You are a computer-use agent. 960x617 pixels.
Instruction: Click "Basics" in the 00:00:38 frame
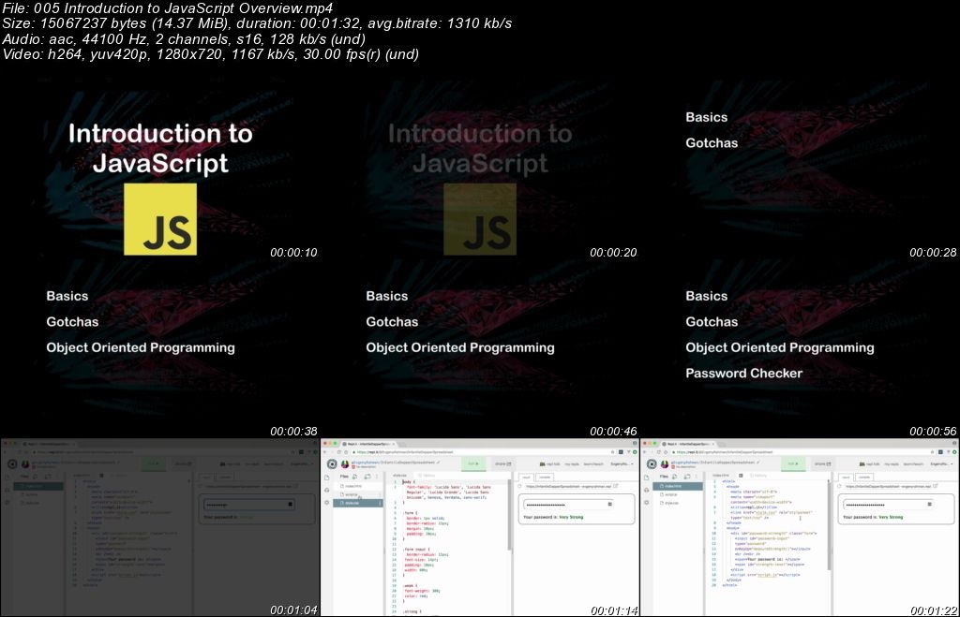[x=67, y=296]
